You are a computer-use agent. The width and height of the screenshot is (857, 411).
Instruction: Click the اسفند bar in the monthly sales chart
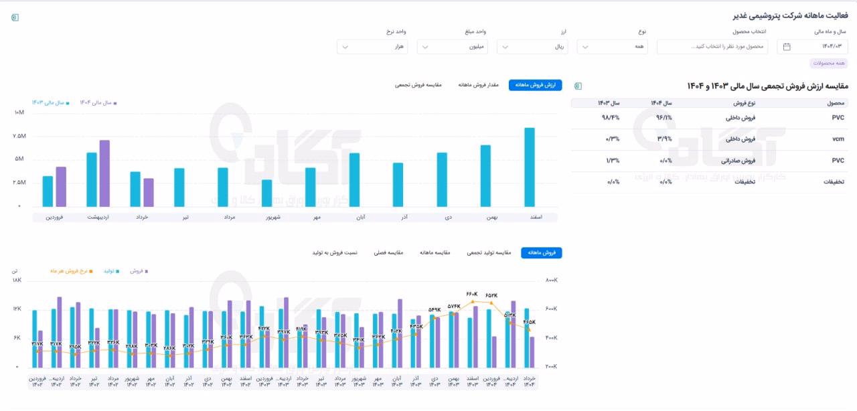point(530,167)
